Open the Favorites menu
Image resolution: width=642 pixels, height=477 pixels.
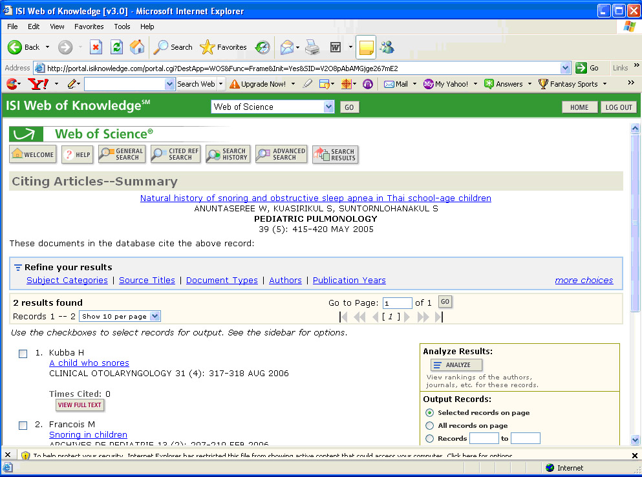(x=89, y=26)
